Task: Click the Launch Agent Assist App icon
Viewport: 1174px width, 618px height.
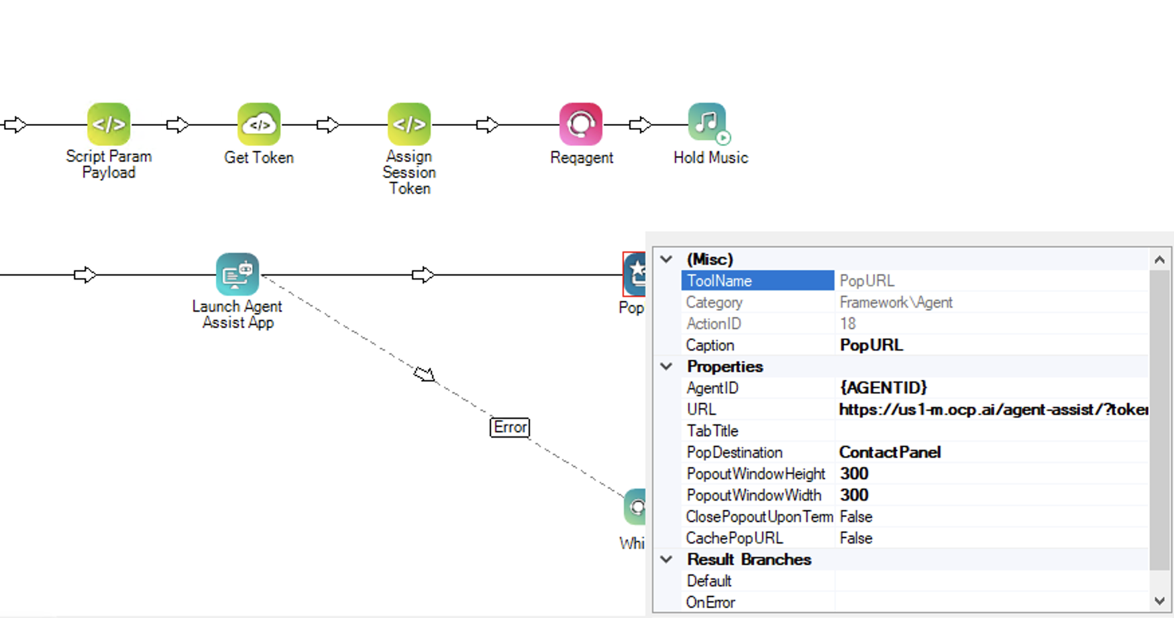Action: click(237, 274)
